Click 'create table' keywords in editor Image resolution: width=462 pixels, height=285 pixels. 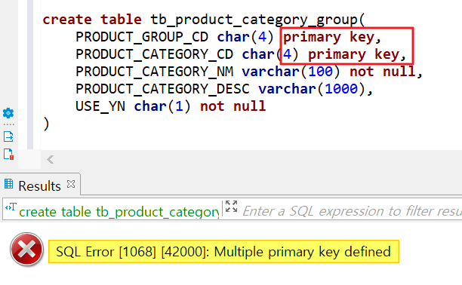point(92,20)
